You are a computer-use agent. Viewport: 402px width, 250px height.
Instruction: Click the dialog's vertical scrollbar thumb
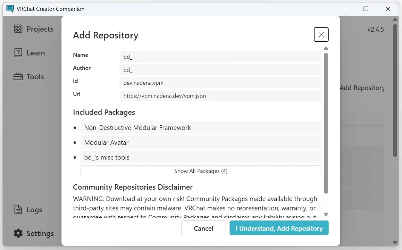tap(326, 123)
